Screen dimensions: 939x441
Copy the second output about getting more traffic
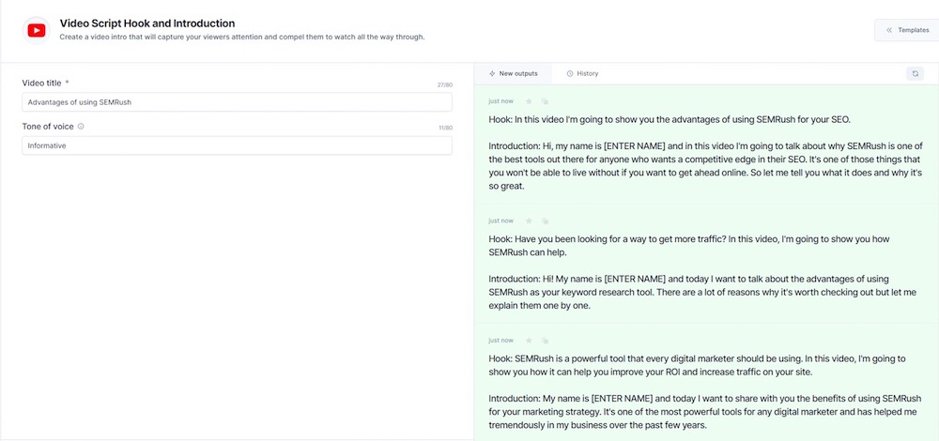point(545,220)
